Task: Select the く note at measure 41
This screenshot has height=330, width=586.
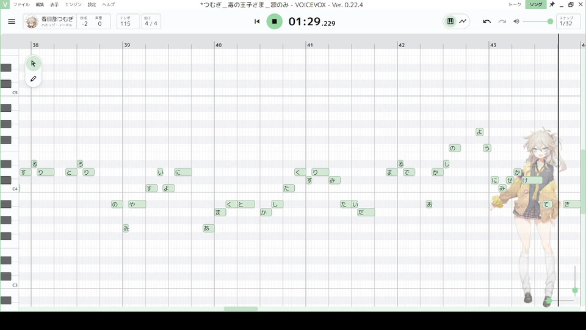Action: 300,172
